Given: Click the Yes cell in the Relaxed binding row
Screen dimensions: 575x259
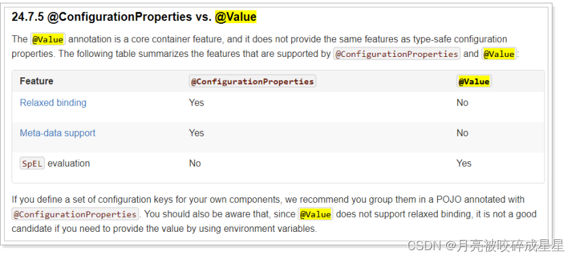Looking at the screenshot, I should (197, 102).
